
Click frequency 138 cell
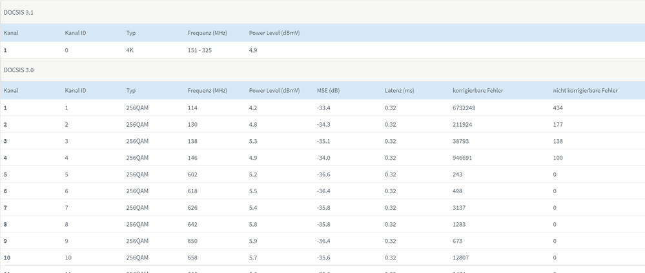pyautogui.click(x=192, y=141)
